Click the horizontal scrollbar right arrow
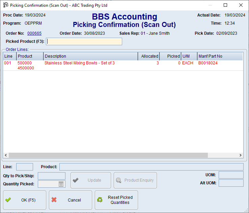Screen dimensions: 249x213 [240, 155]
